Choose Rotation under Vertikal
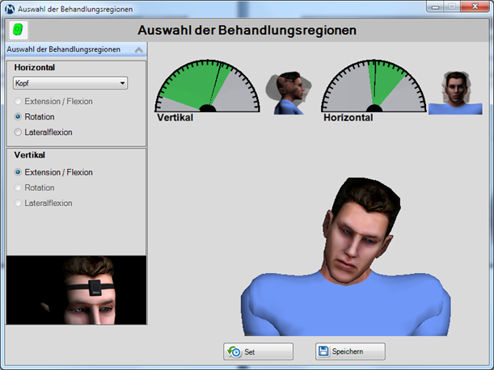This screenshot has width=494, height=370. pos(19,187)
